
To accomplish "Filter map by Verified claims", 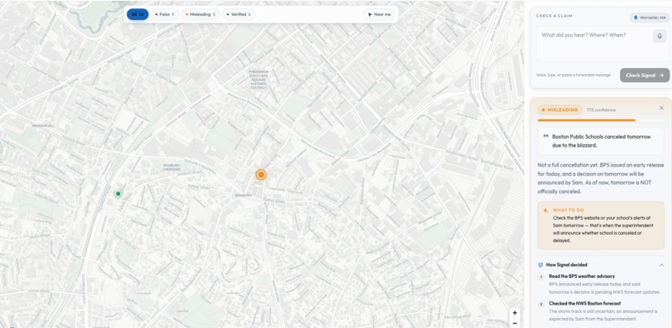I will click(238, 14).
